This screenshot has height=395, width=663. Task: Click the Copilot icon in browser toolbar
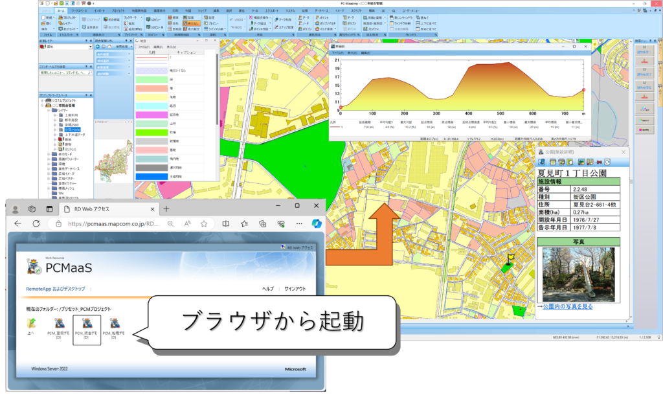(x=316, y=223)
